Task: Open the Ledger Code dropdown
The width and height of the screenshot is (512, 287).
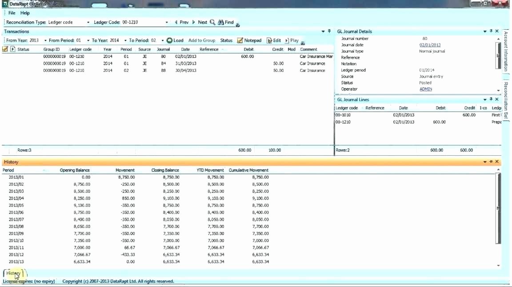Action: [167, 23]
